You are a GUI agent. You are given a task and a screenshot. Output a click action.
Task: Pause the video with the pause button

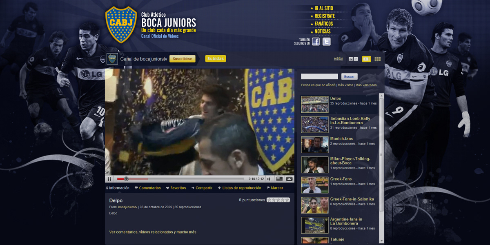coord(109,179)
